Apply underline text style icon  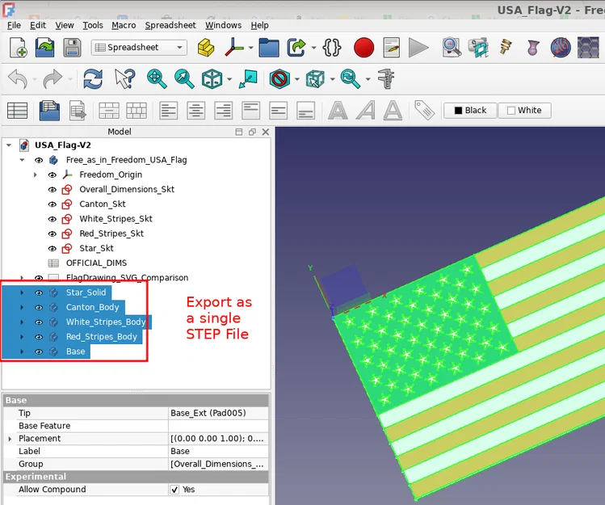click(x=393, y=111)
